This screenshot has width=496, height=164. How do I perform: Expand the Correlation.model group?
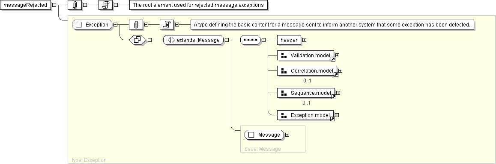click(341, 70)
